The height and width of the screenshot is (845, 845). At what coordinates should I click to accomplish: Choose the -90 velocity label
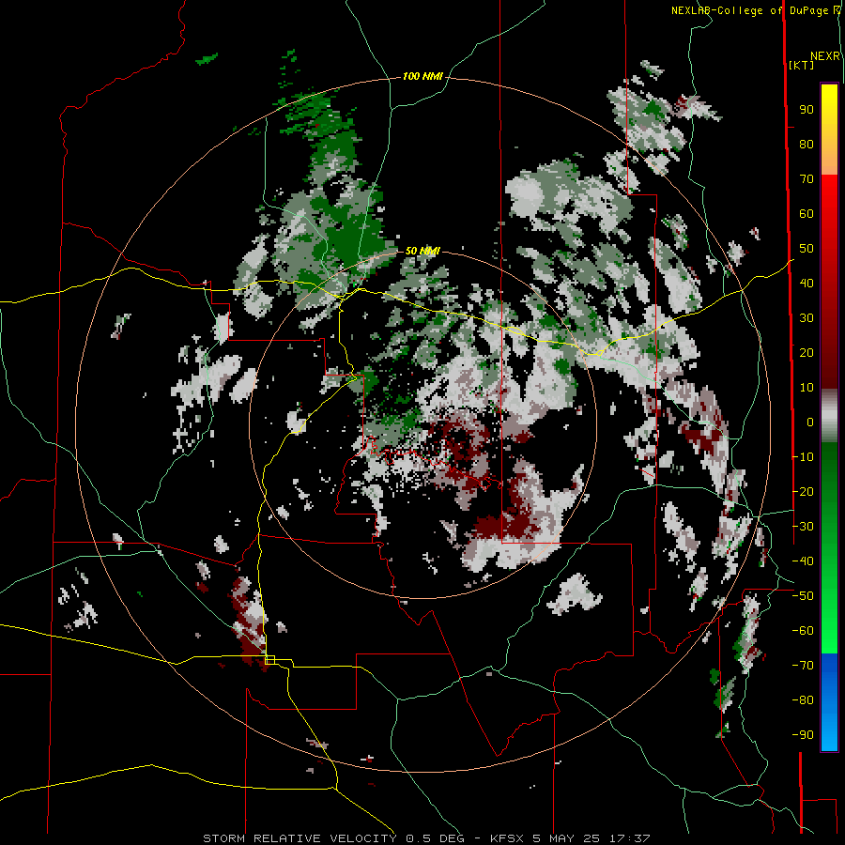(803, 735)
